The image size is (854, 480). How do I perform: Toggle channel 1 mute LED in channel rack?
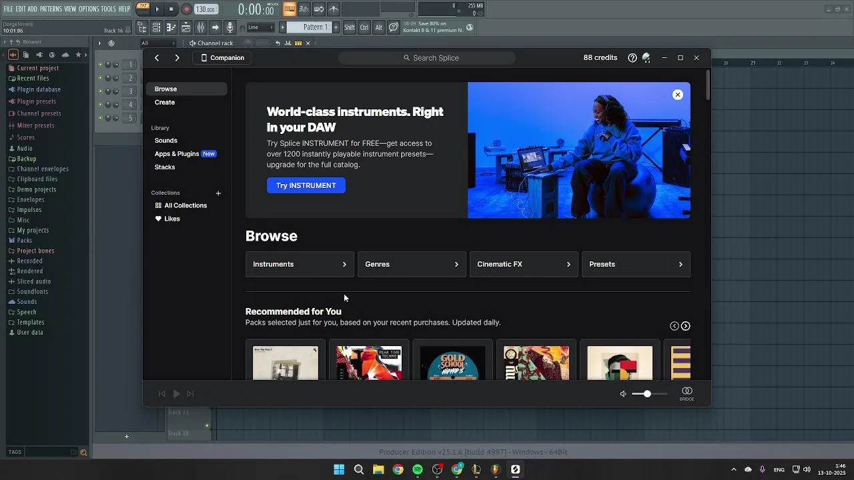pos(101,65)
